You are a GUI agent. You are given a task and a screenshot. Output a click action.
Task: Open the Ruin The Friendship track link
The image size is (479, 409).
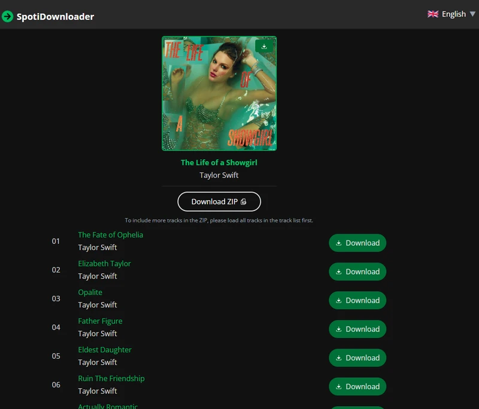(x=111, y=379)
